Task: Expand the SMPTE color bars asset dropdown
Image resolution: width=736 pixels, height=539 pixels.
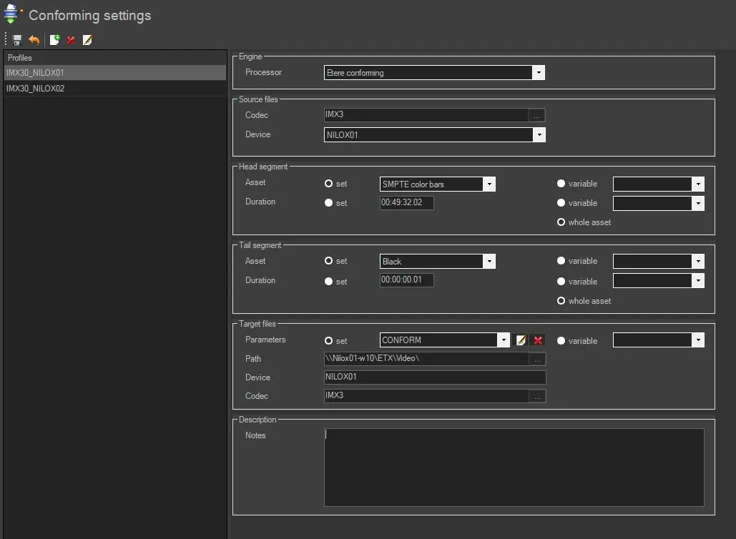Action: [x=489, y=184]
